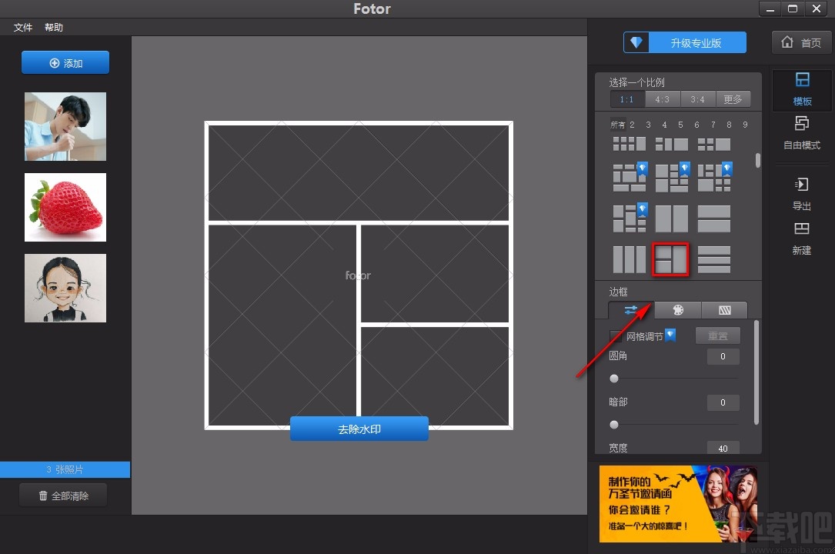This screenshot has width=835, height=554.
Task: Click the 3 张照片 photo count bar
Action: click(65, 469)
